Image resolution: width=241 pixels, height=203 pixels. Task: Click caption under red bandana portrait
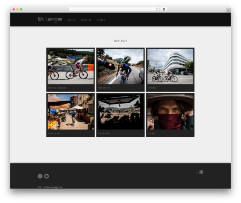[x=151, y=133]
